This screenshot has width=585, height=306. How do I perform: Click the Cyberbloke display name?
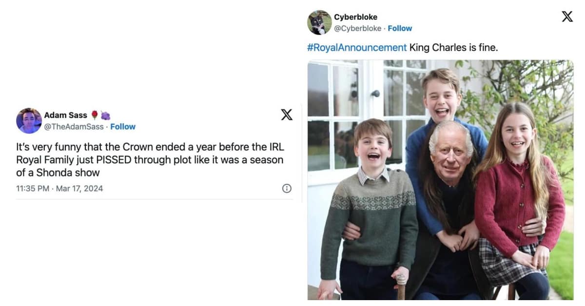(355, 17)
